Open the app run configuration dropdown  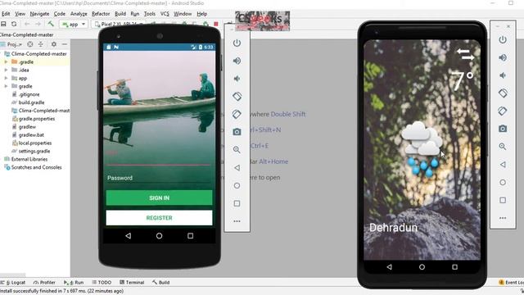click(x=74, y=24)
